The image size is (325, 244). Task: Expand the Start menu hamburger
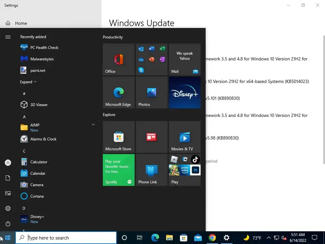coord(8,37)
